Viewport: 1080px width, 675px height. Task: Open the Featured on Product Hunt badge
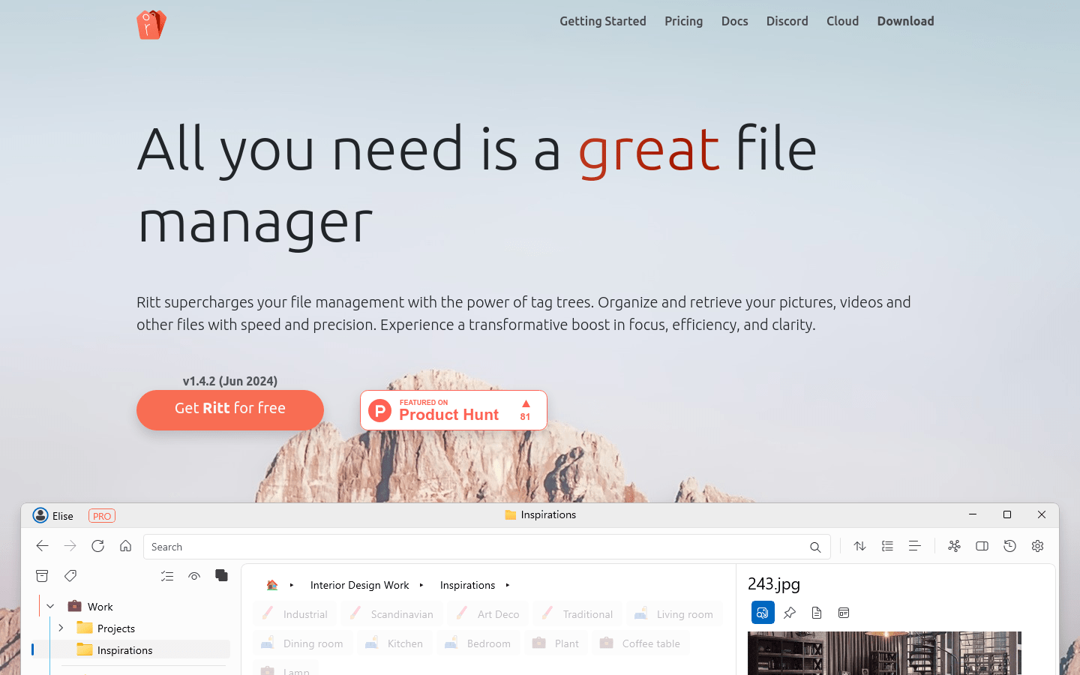(454, 410)
